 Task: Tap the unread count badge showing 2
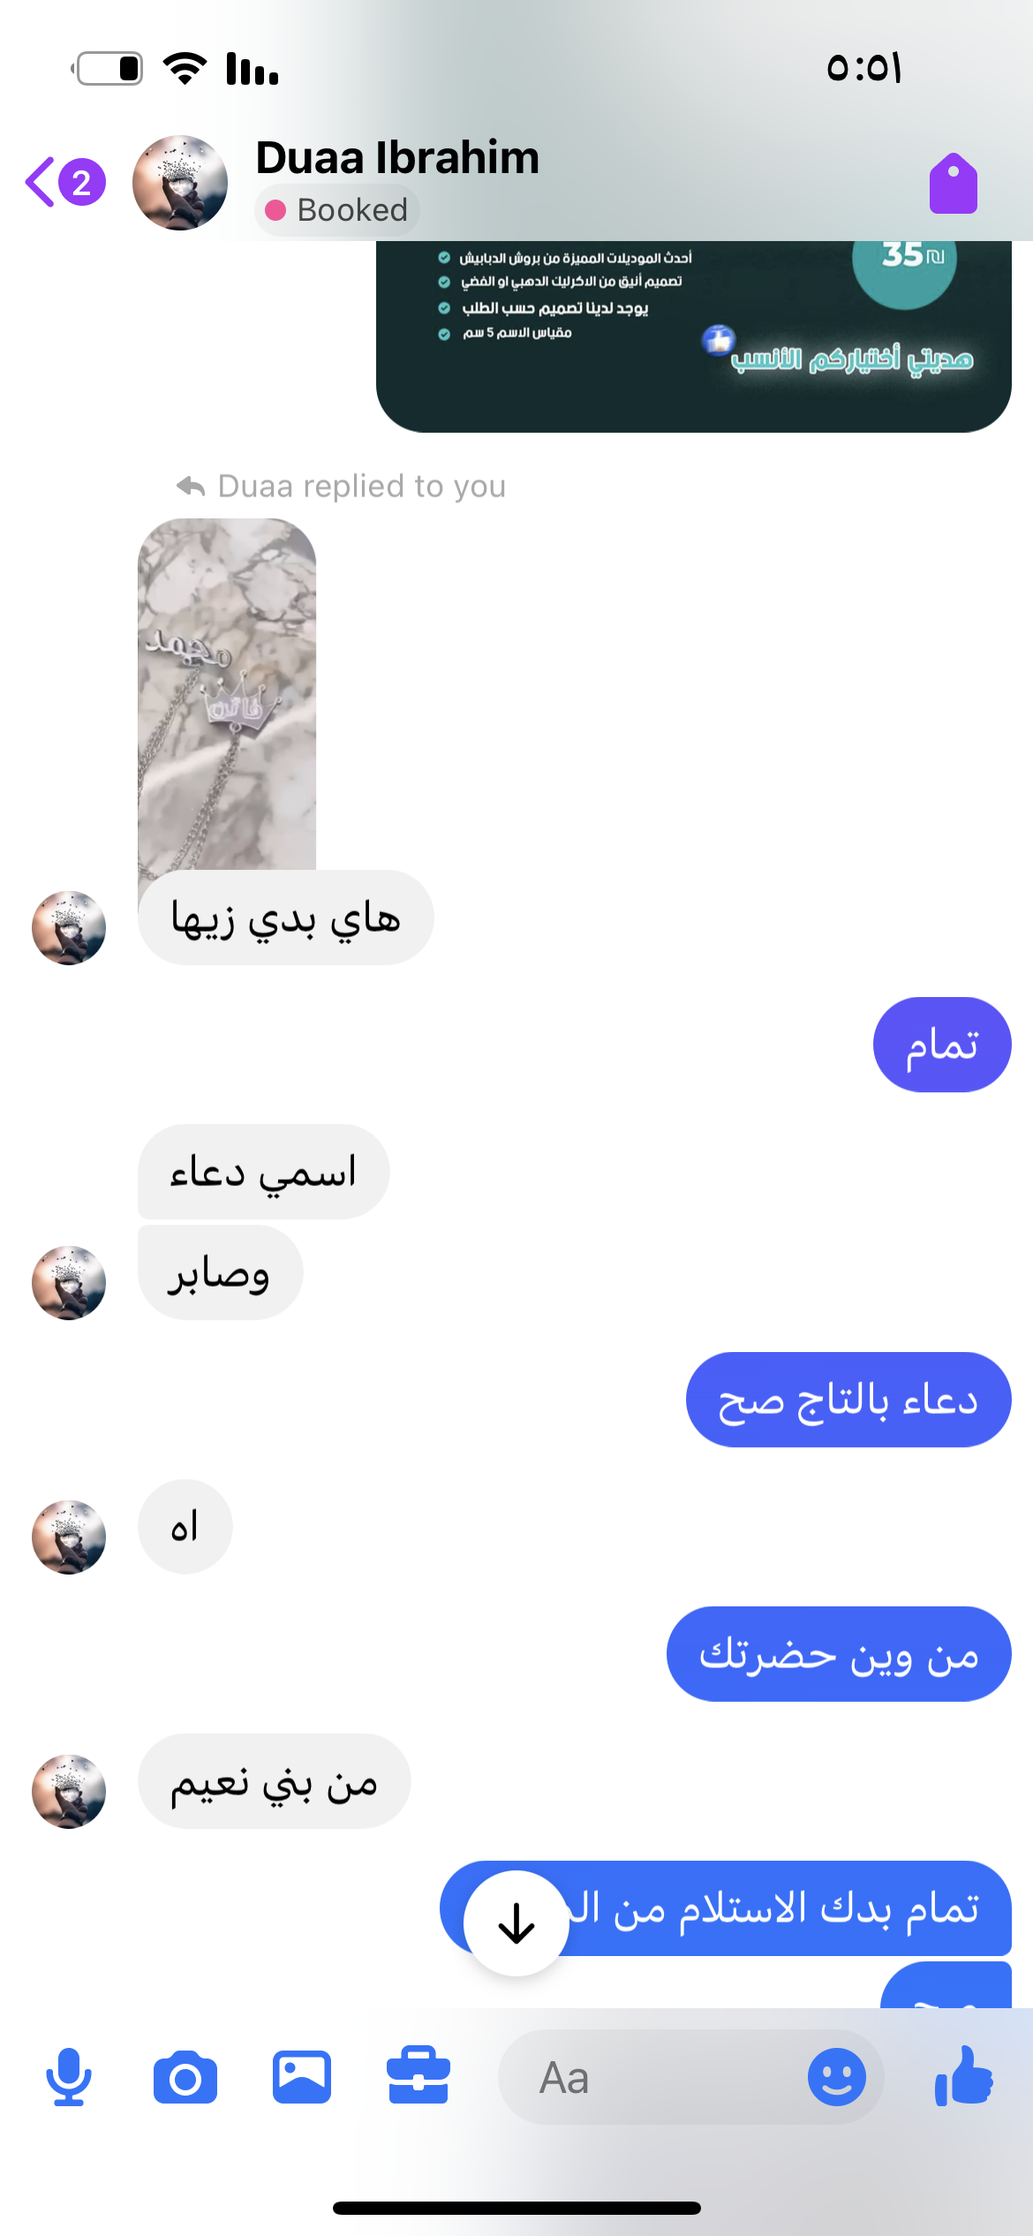pos(82,182)
